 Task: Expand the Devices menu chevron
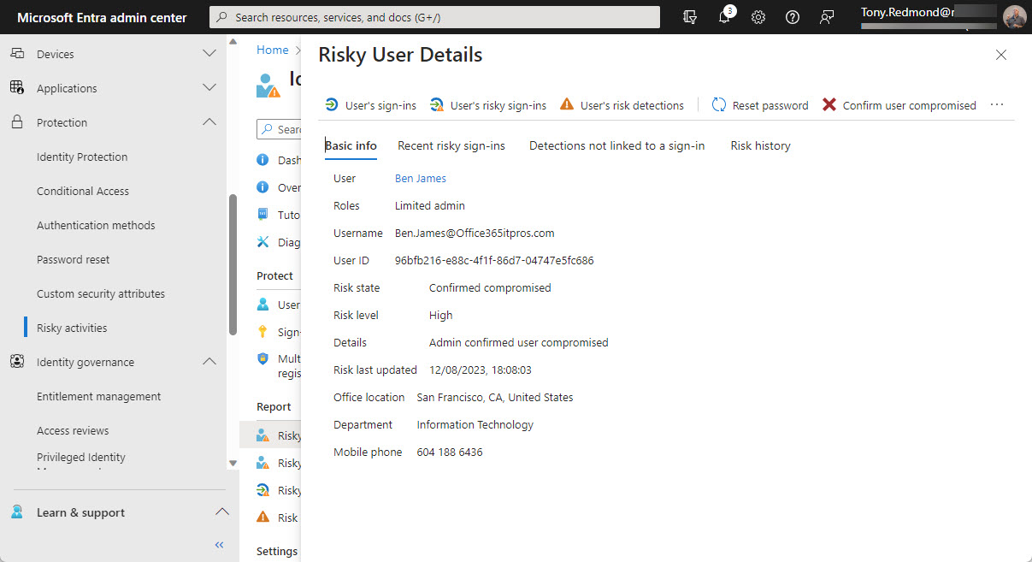[209, 54]
